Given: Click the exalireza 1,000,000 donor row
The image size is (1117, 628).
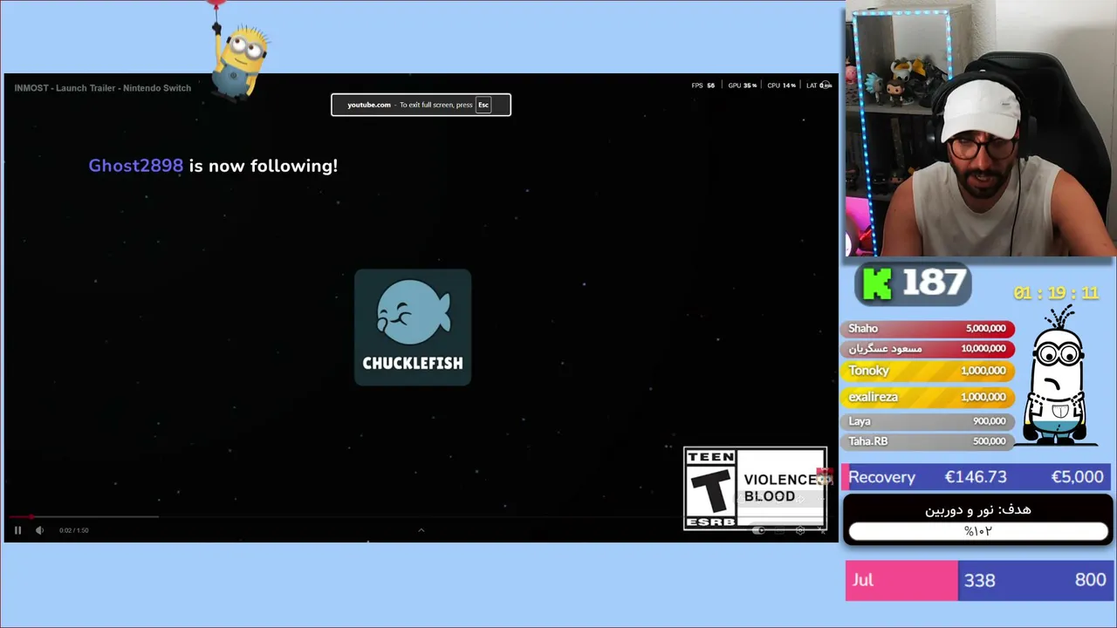Looking at the screenshot, I should point(928,397).
